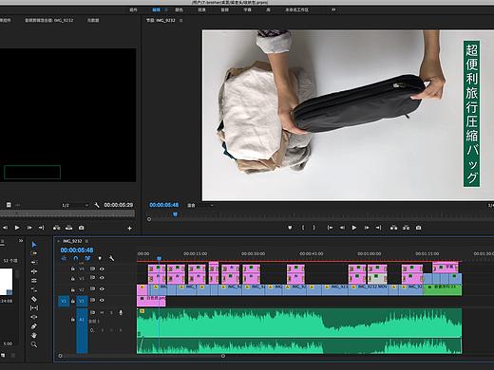Select the Slip tool
The height and width of the screenshot is (370, 494).
pyautogui.click(x=34, y=307)
